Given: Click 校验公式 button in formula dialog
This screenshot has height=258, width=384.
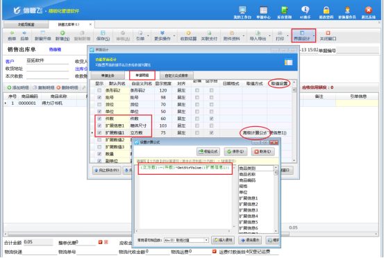Looking at the screenshot, I should coord(208,152).
